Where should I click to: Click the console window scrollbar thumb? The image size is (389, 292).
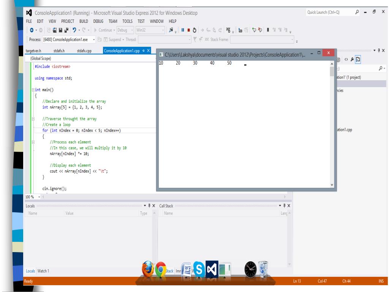click(x=332, y=71)
